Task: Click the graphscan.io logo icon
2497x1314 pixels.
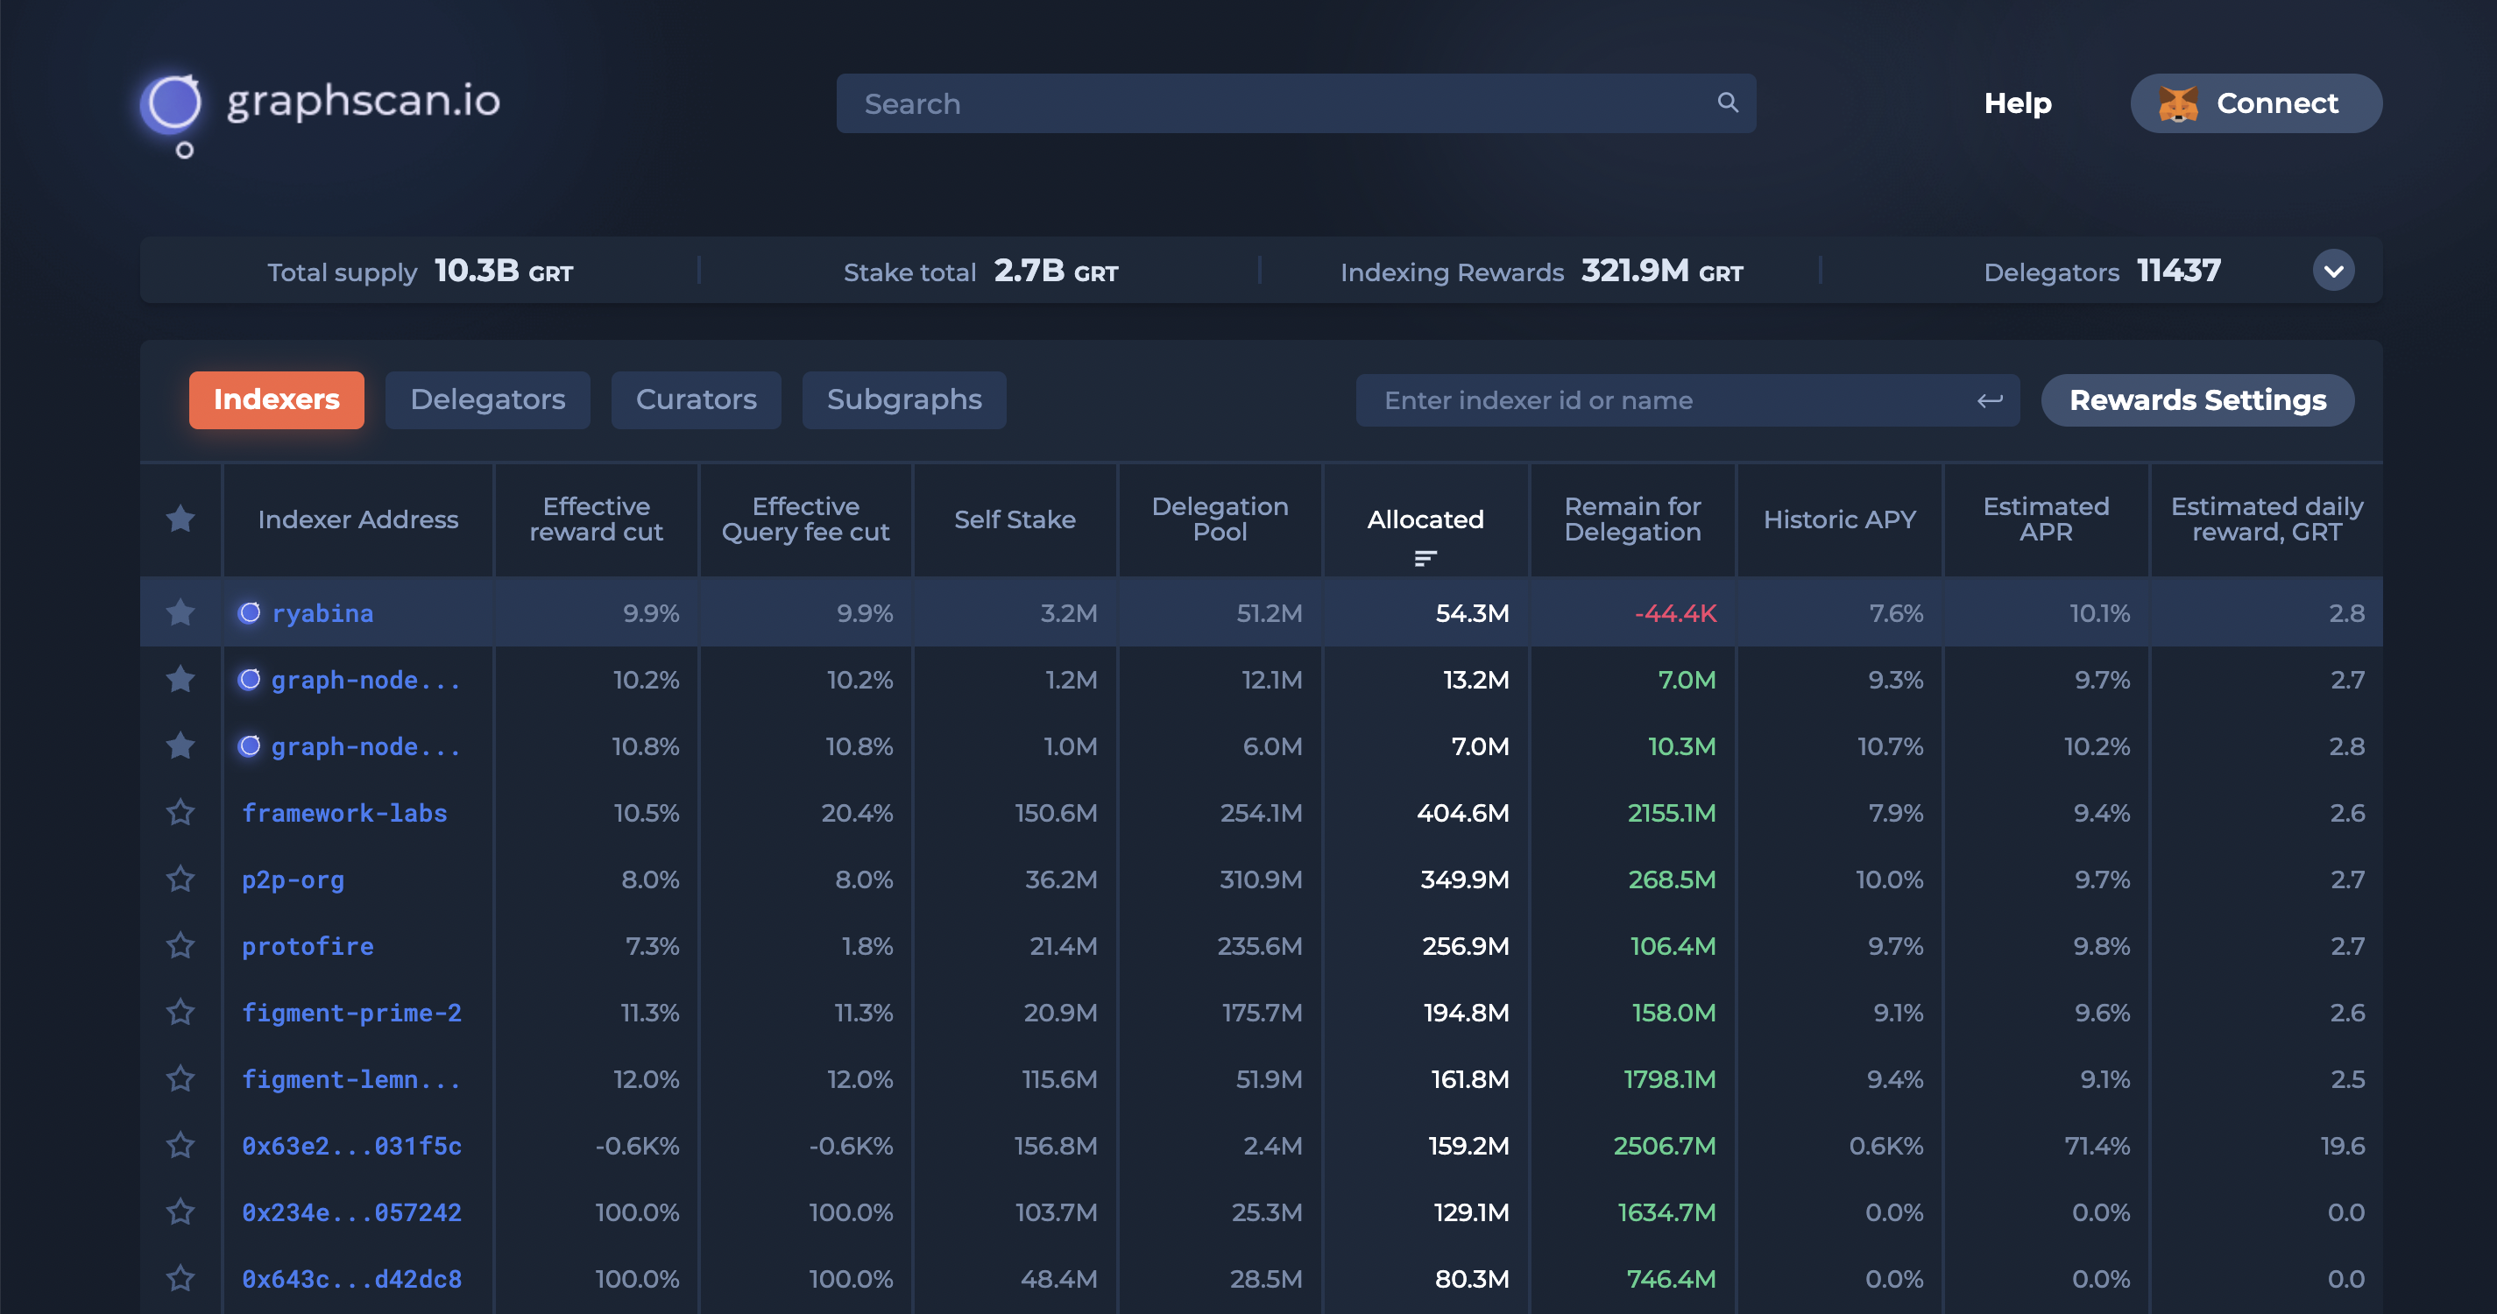Action: (173, 104)
